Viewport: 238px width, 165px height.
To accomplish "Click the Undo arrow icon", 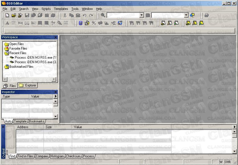I will (x=85, y=15).
